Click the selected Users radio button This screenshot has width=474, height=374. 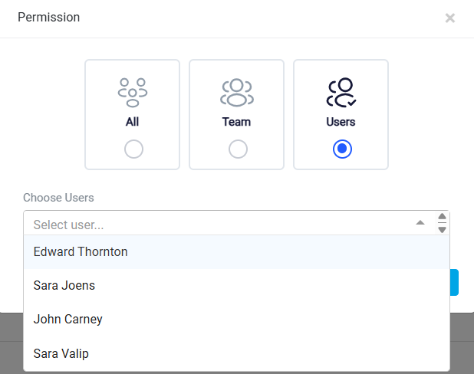click(x=342, y=149)
